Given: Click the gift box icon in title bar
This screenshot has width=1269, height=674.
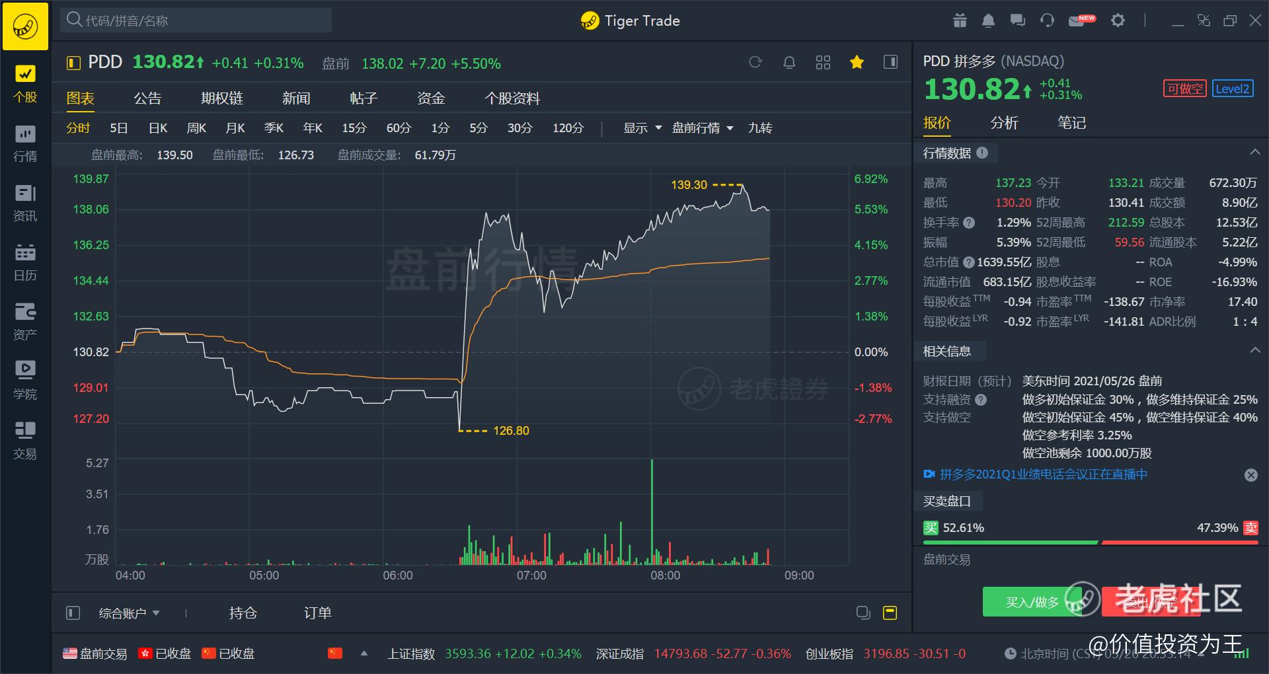Looking at the screenshot, I should [x=960, y=20].
